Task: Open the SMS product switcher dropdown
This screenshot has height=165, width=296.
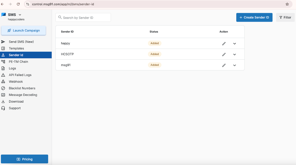Action: click(20, 15)
